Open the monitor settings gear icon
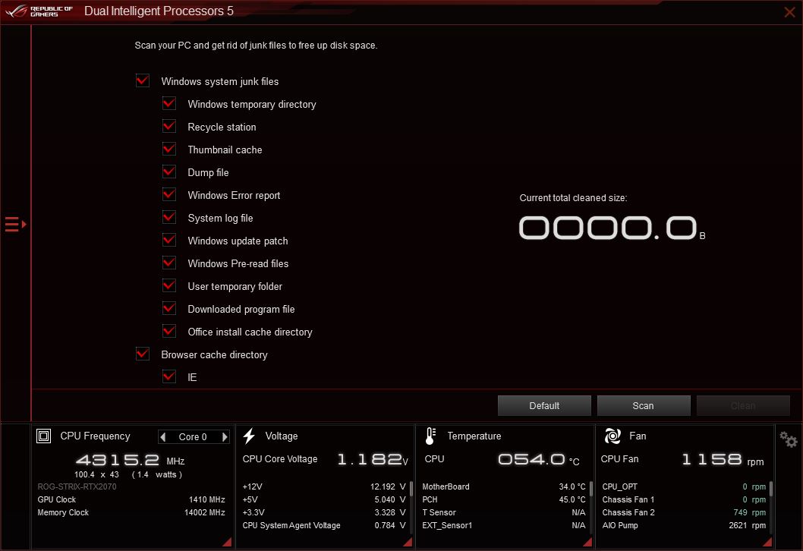 (x=789, y=439)
